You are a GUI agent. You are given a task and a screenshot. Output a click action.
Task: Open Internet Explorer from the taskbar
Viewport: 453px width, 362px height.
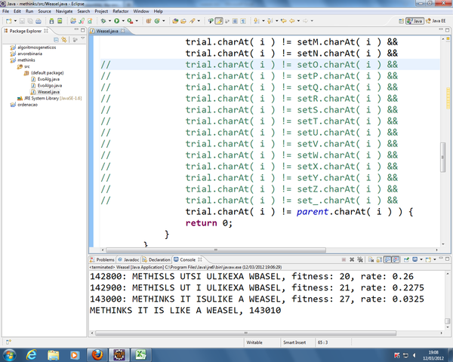click(32, 353)
